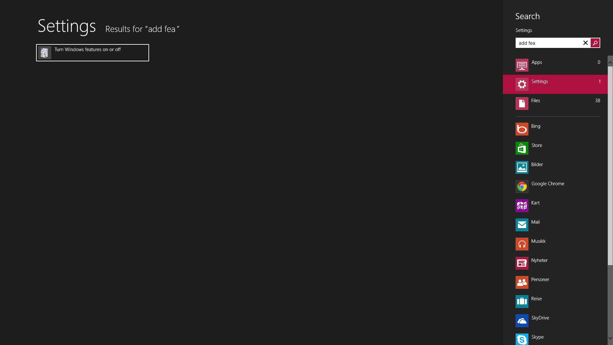This screenshot has height=345, width=613.
Task: Open the Bing search app icon
Action: 522,129
